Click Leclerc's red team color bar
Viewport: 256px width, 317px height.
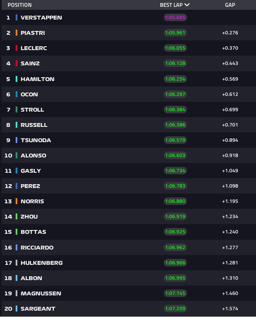(17, 48)
